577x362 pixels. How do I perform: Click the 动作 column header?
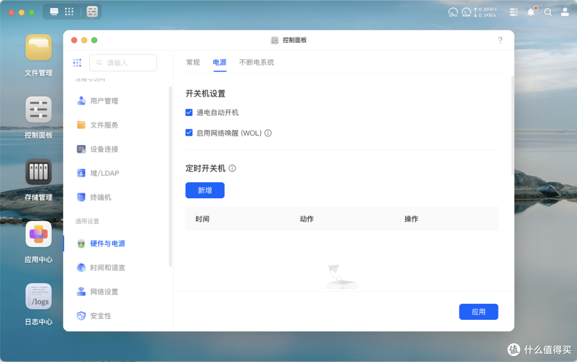click(307, 219)
